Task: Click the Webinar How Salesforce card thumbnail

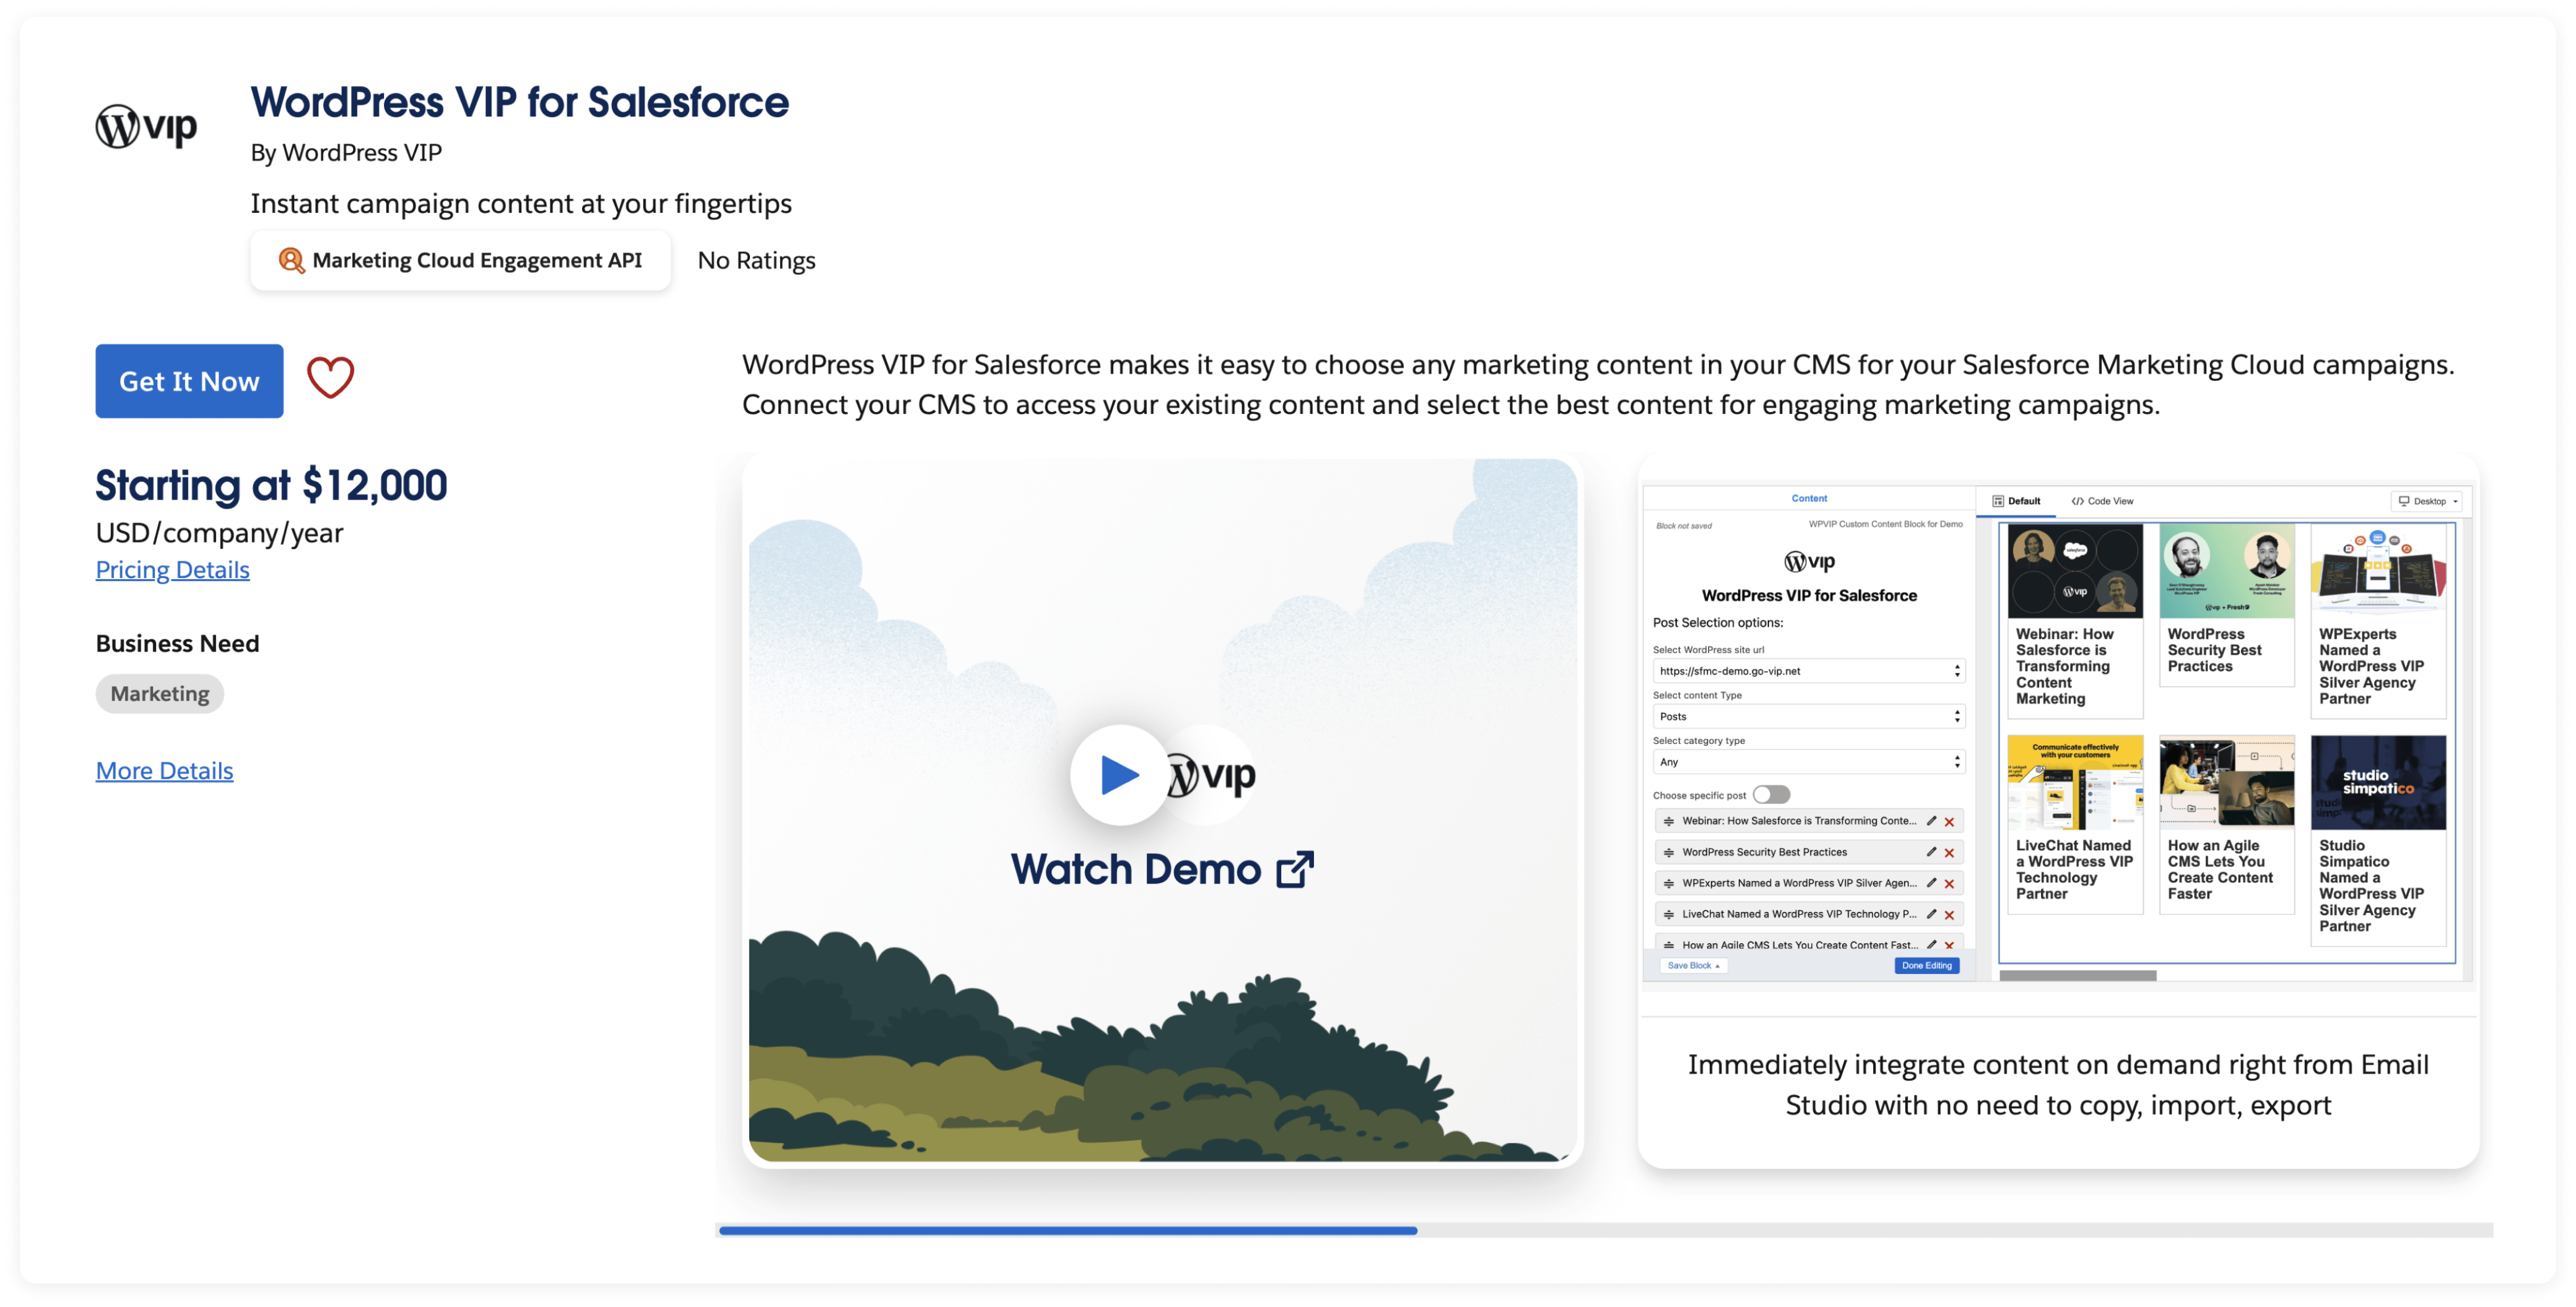Action: [x=2074, y=571]
